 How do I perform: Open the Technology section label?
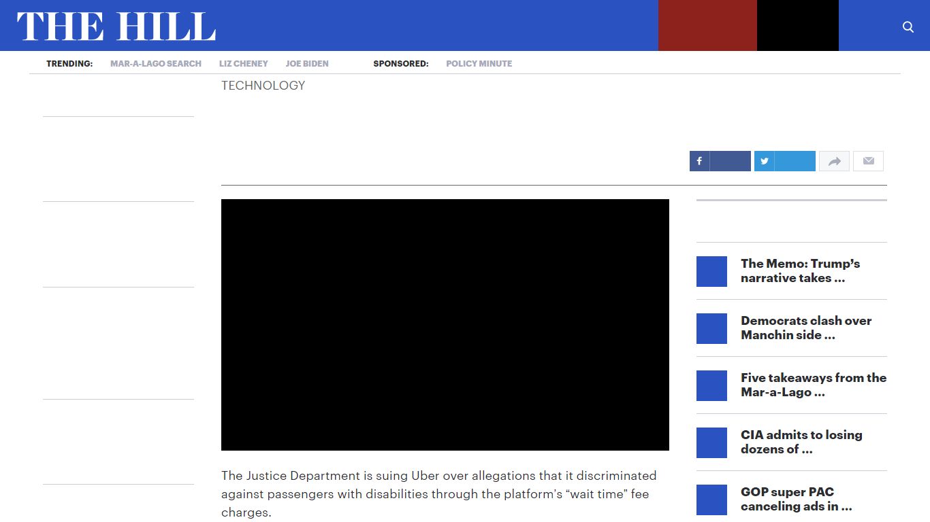pos(263,86)
